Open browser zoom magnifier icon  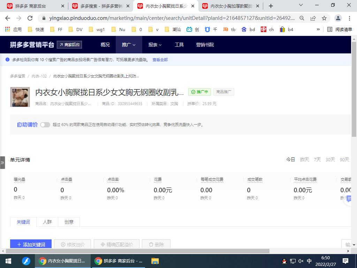pyautogui.click(x=302, y=18)
